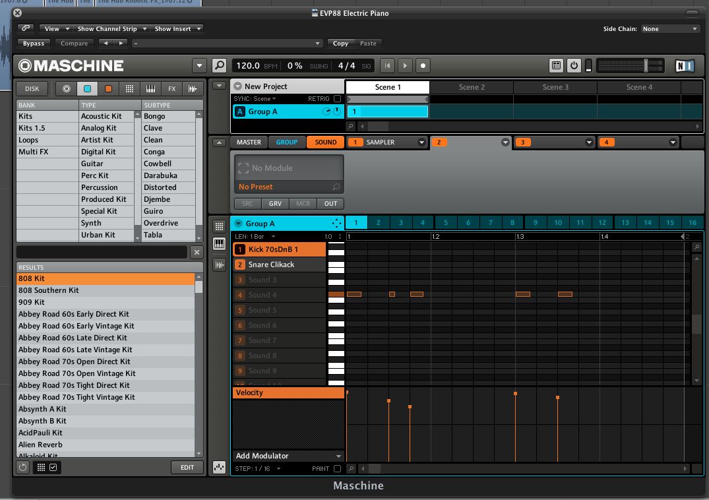The image size is (709, 500).
Task: Click the Native Instruments NI logo
Action: (x=685, y=66)
